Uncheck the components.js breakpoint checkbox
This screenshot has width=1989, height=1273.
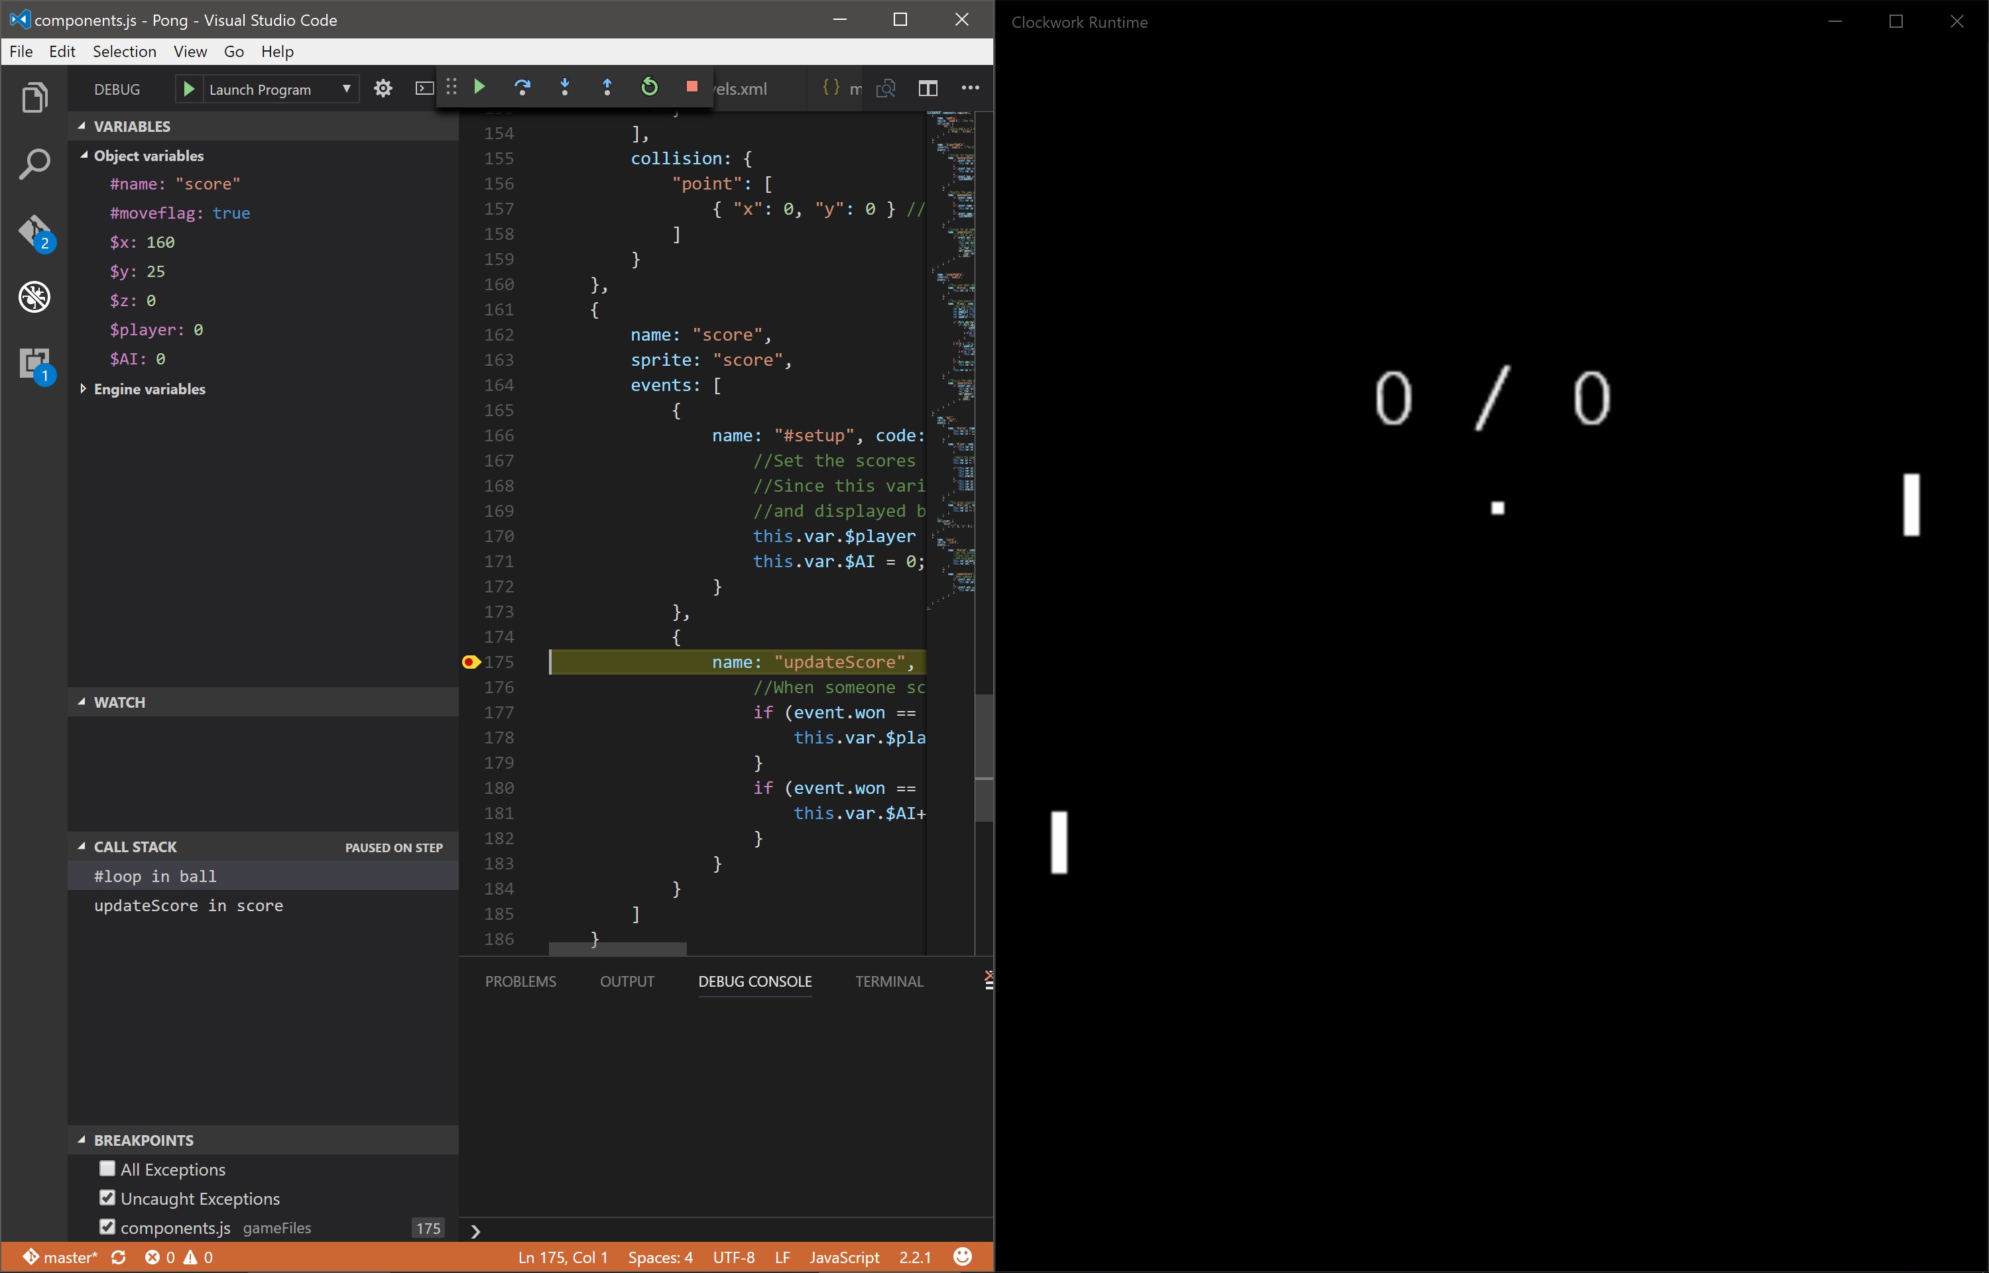(107, 1227)
